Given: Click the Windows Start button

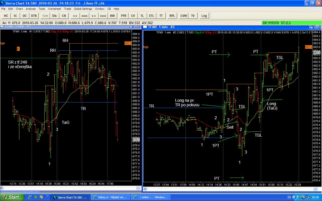Looking at the screenshot, I should tap(12, 197).
